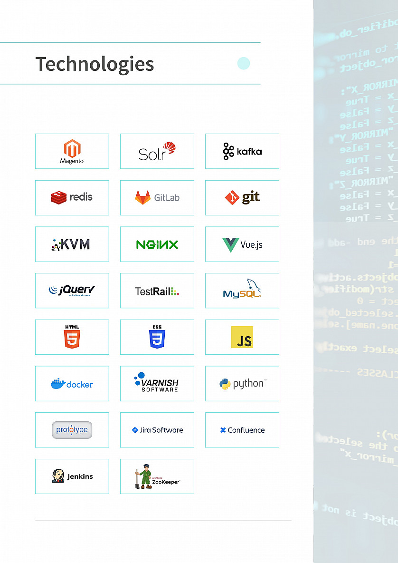Click the NGINX logo tile
Screen dimensions: 398x563
(157, 244)
